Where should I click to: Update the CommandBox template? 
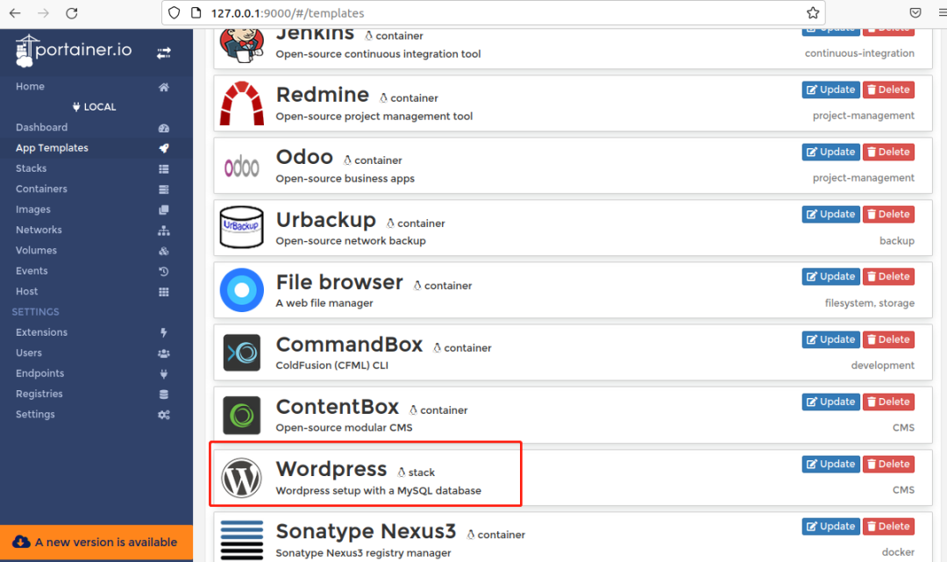pos(830,339)
